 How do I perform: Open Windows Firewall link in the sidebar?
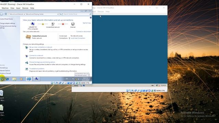tap(5, 73)
